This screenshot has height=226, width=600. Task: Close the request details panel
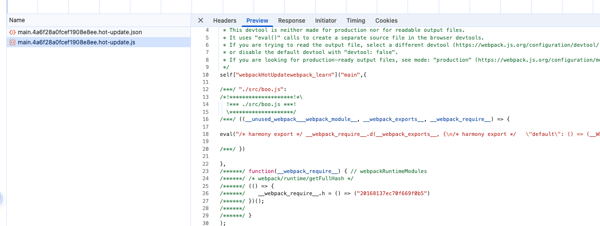pyautogui.click(x=201, y=20)
